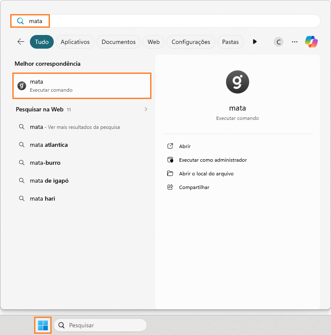Click Abrir o local do arquivo
Screen dimensions: 331x335
(x=206, y=174)
